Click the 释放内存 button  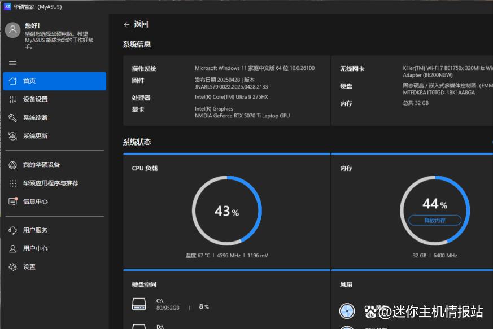tap(435, 220)
